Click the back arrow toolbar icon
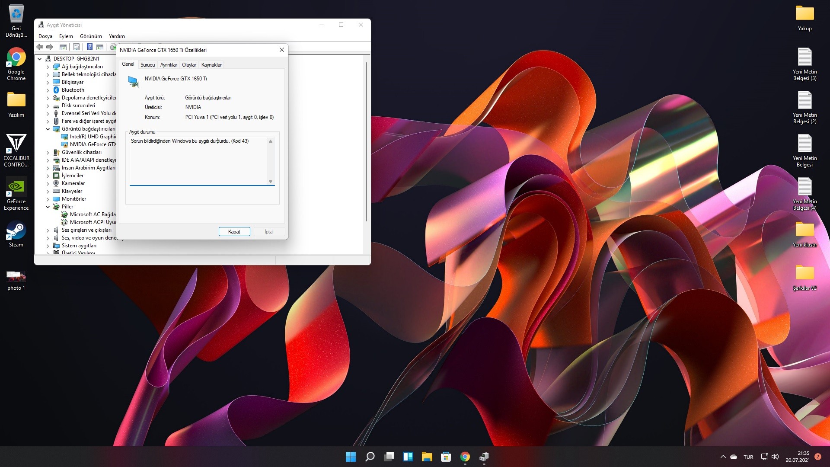 coord(40,47)
